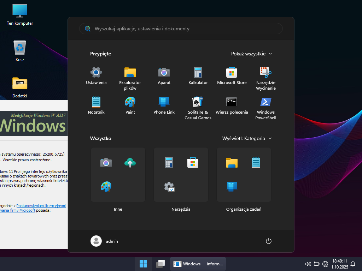Open Solitaire & Casual Games
362x271 pixels.
click(198, 102)
